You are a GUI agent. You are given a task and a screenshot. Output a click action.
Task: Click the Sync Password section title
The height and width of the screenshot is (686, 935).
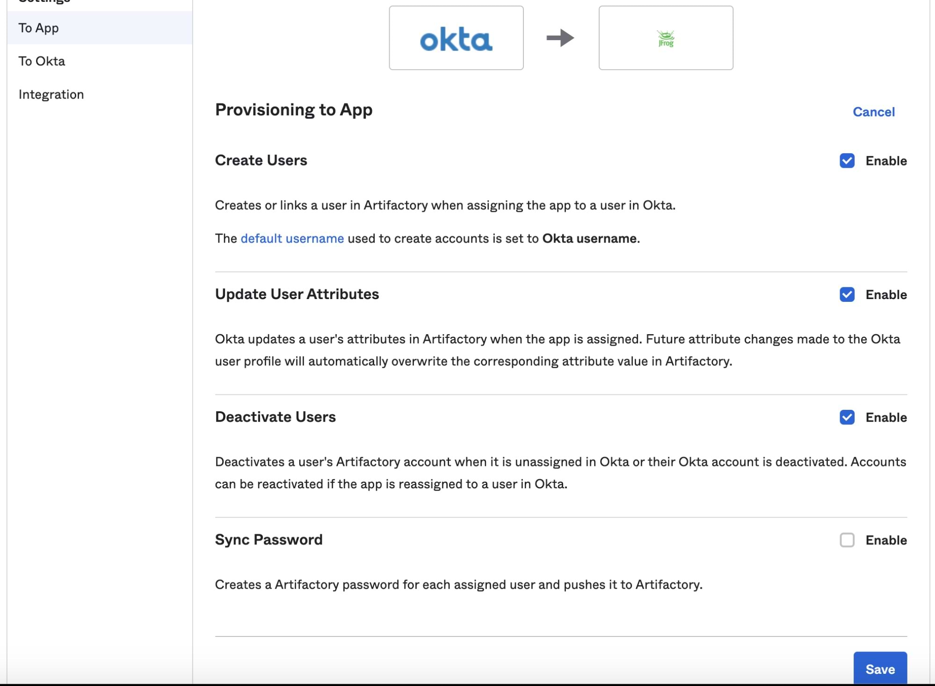point(269,540)
